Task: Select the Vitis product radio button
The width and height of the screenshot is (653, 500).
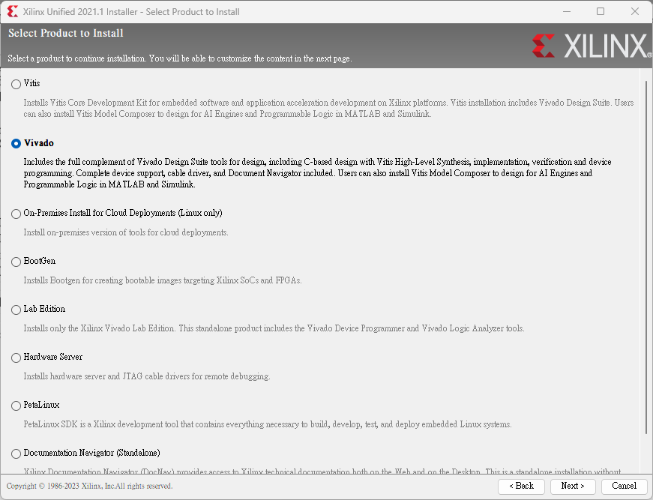Action: click(x=16, y=84)
